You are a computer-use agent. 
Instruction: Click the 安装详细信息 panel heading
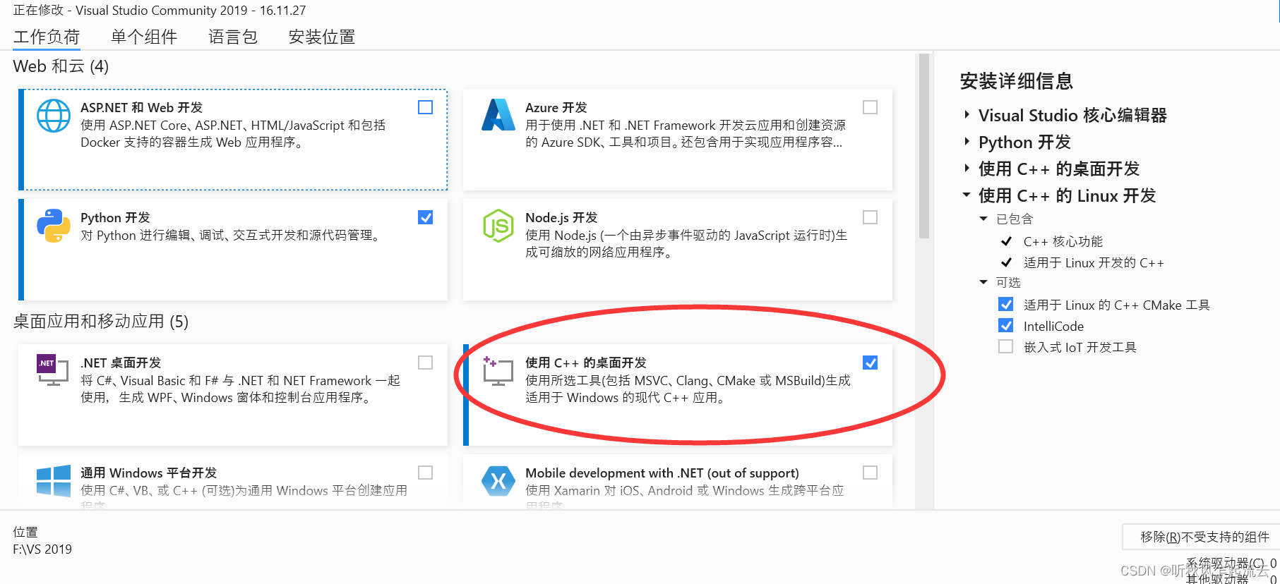pos(1017,81)
